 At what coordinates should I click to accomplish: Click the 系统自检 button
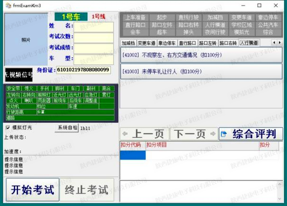pyautogui.click(x=67, y=128)
